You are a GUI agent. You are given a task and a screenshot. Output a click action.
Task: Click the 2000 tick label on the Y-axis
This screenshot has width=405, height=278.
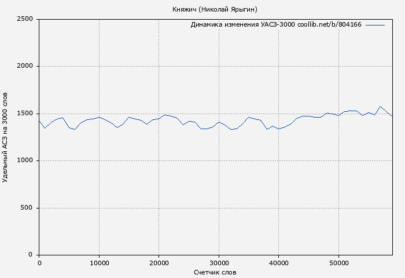[24, 66]
